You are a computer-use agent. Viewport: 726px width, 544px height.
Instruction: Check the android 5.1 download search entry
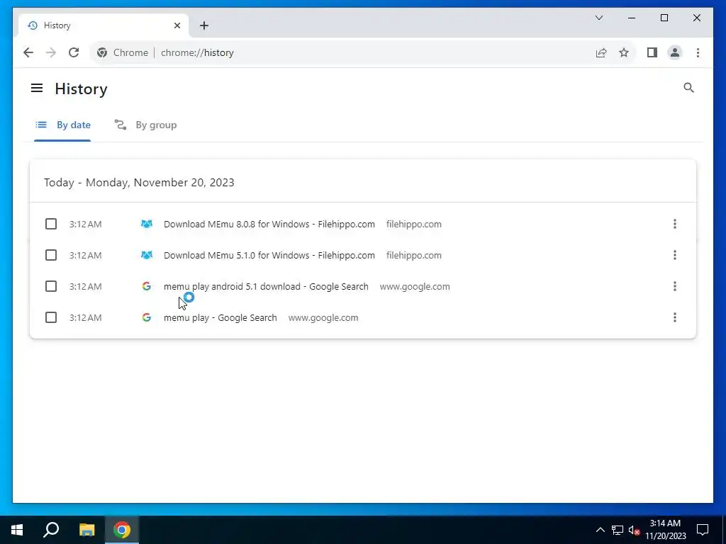click(x=51, y=286)
